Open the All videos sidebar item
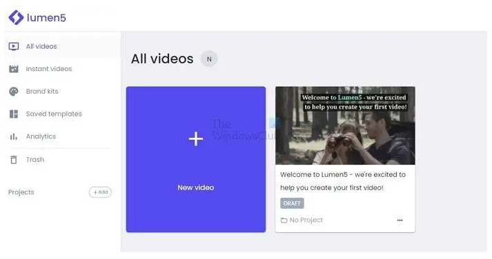This screenshot has width=492, height=259. (x=62, y=46)
